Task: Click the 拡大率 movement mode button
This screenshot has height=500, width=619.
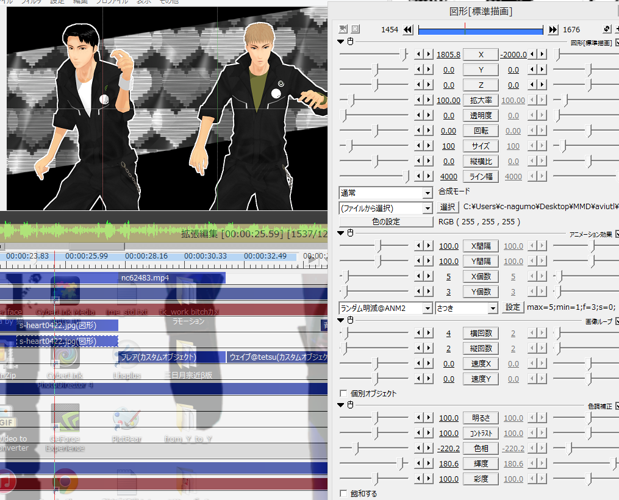Action: 481,100
